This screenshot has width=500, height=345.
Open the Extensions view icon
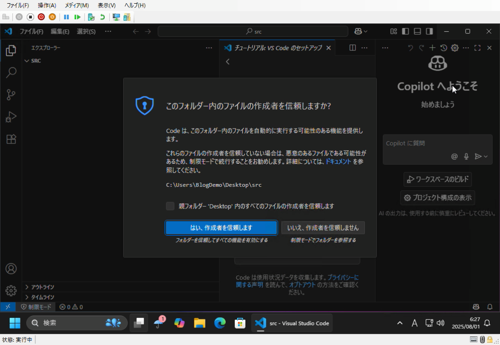[11, 139]
